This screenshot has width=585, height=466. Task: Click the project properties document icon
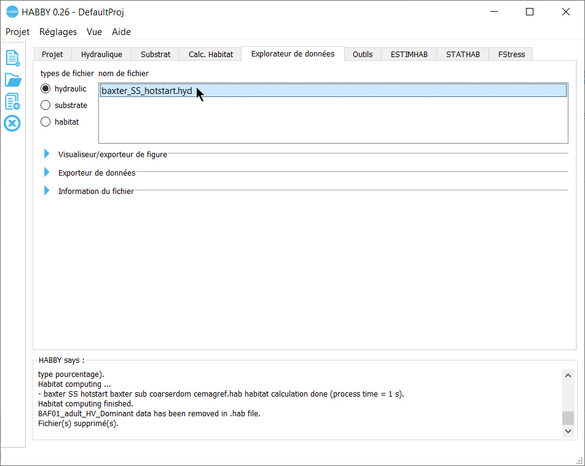(12, 102)
